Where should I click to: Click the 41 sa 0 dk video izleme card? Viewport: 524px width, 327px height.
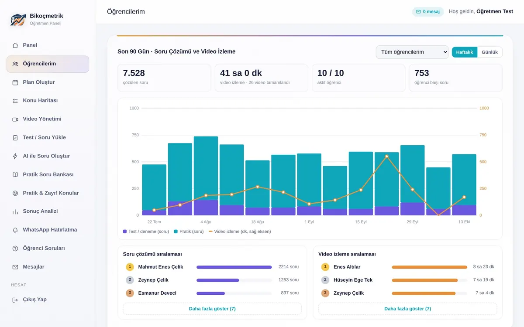[261, 78]
